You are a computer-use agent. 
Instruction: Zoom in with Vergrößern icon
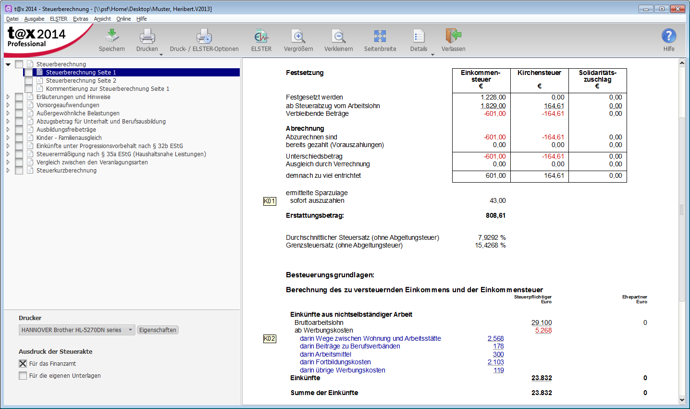pyautogui.click(x=298, y=36)
